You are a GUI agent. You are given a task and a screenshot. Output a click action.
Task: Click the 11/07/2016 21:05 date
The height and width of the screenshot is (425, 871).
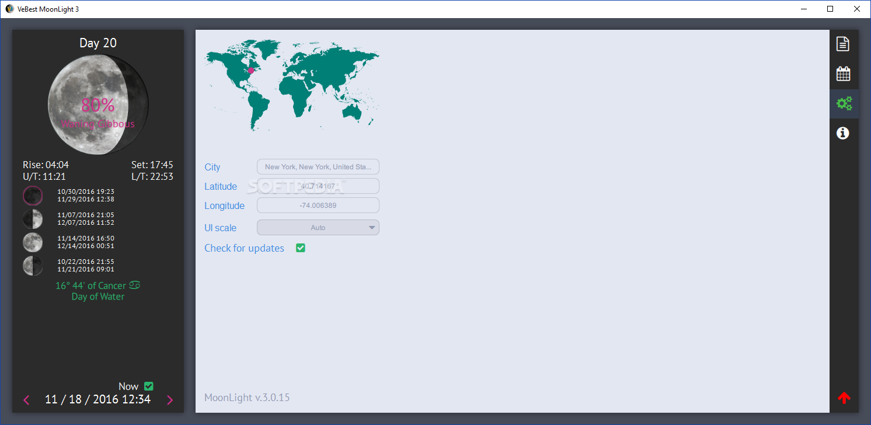pos(86,215)
